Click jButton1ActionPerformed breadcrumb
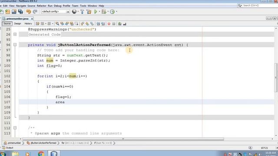This screenshot has width=278, height=156. pos(42,143)
